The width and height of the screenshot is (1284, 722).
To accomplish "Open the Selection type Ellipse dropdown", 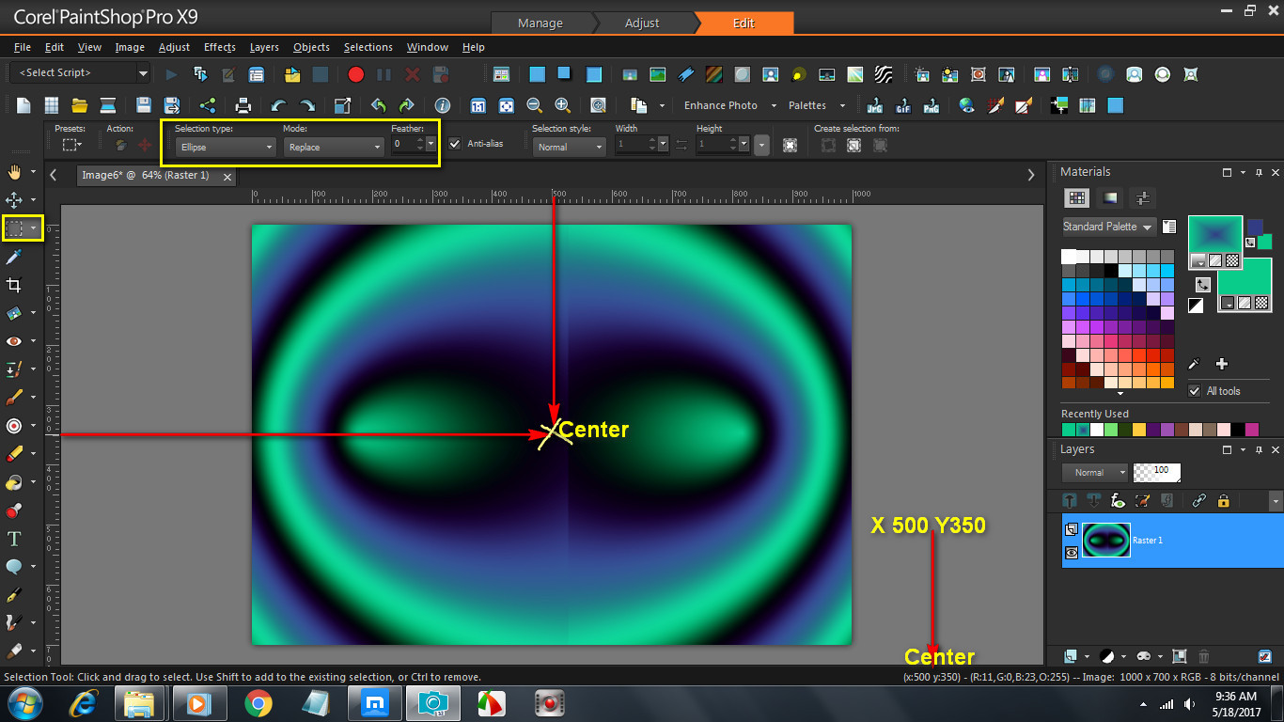I will [x=226, y=147].
